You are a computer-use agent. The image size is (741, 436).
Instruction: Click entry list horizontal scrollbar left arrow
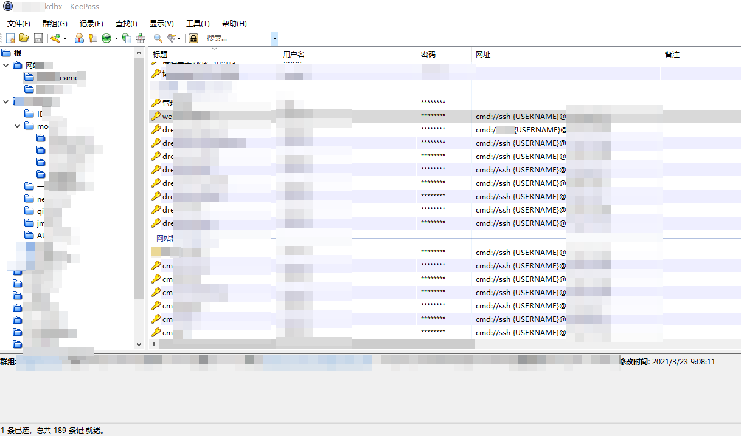155,344
